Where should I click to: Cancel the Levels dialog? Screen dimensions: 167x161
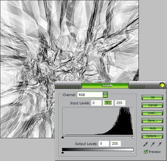[152, 105]
